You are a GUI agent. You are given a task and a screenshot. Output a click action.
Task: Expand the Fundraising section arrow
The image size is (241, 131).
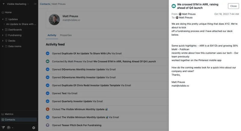3,35
